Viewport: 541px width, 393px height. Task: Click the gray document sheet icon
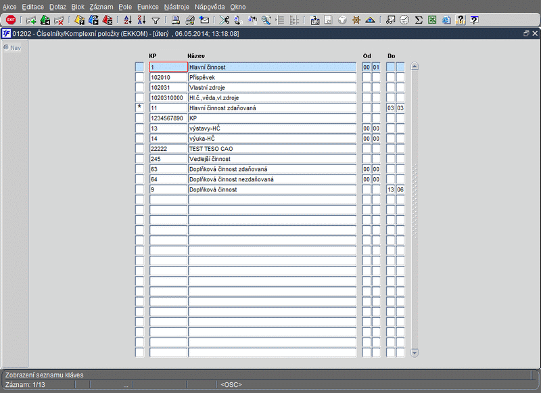328,20
